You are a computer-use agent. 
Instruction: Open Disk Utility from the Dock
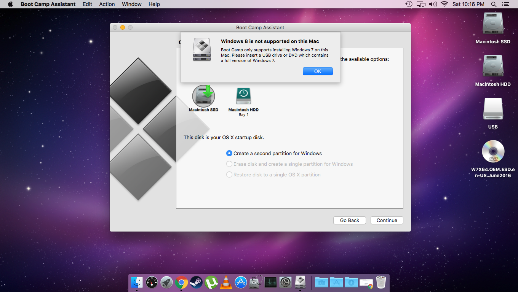(256, 282)
